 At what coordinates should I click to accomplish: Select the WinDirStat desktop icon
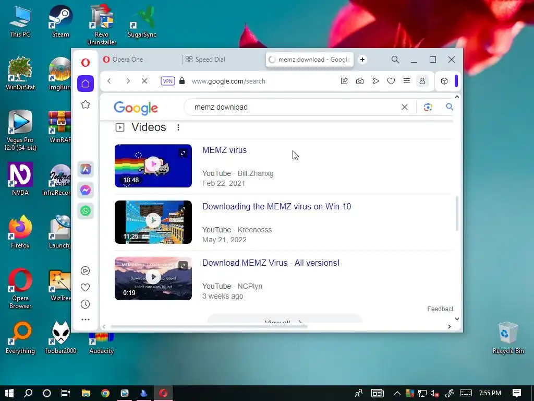pyautogui.click(x=20, y=73)
